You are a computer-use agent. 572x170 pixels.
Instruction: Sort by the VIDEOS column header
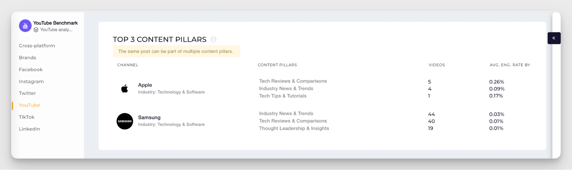click(x=436, y=65)
